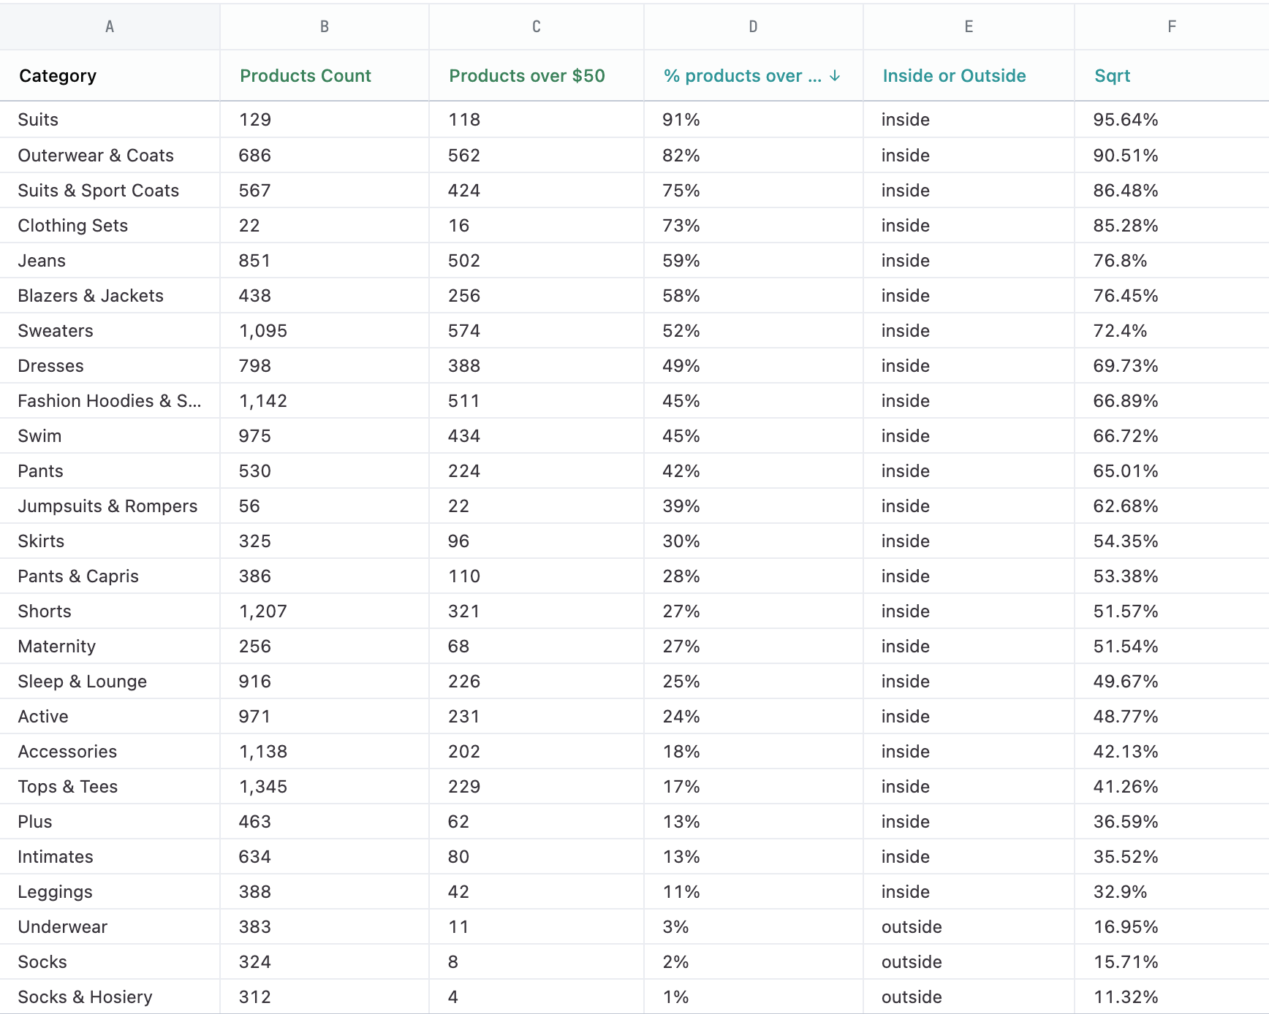Image resolution: width=1269 pixels, height=1014 pixels.
Task: Click the Products Count field header
Action: [306, 76]
